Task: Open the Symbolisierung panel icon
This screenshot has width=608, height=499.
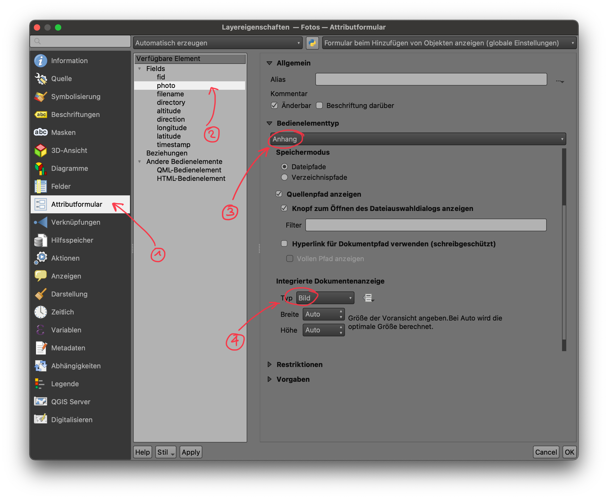Action: tap(40, 97)
